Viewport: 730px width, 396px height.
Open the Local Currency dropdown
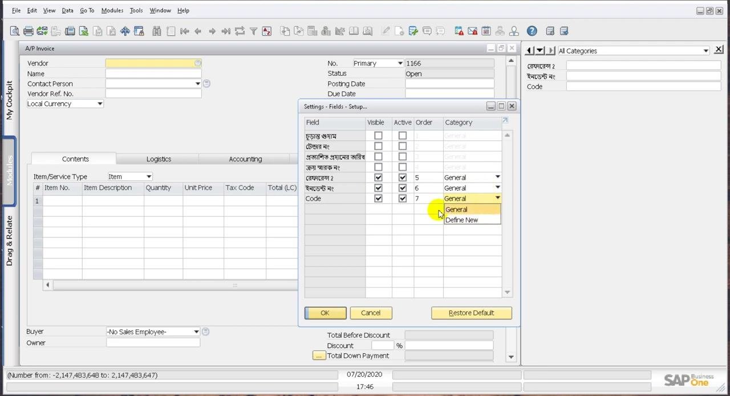point(100,104)
